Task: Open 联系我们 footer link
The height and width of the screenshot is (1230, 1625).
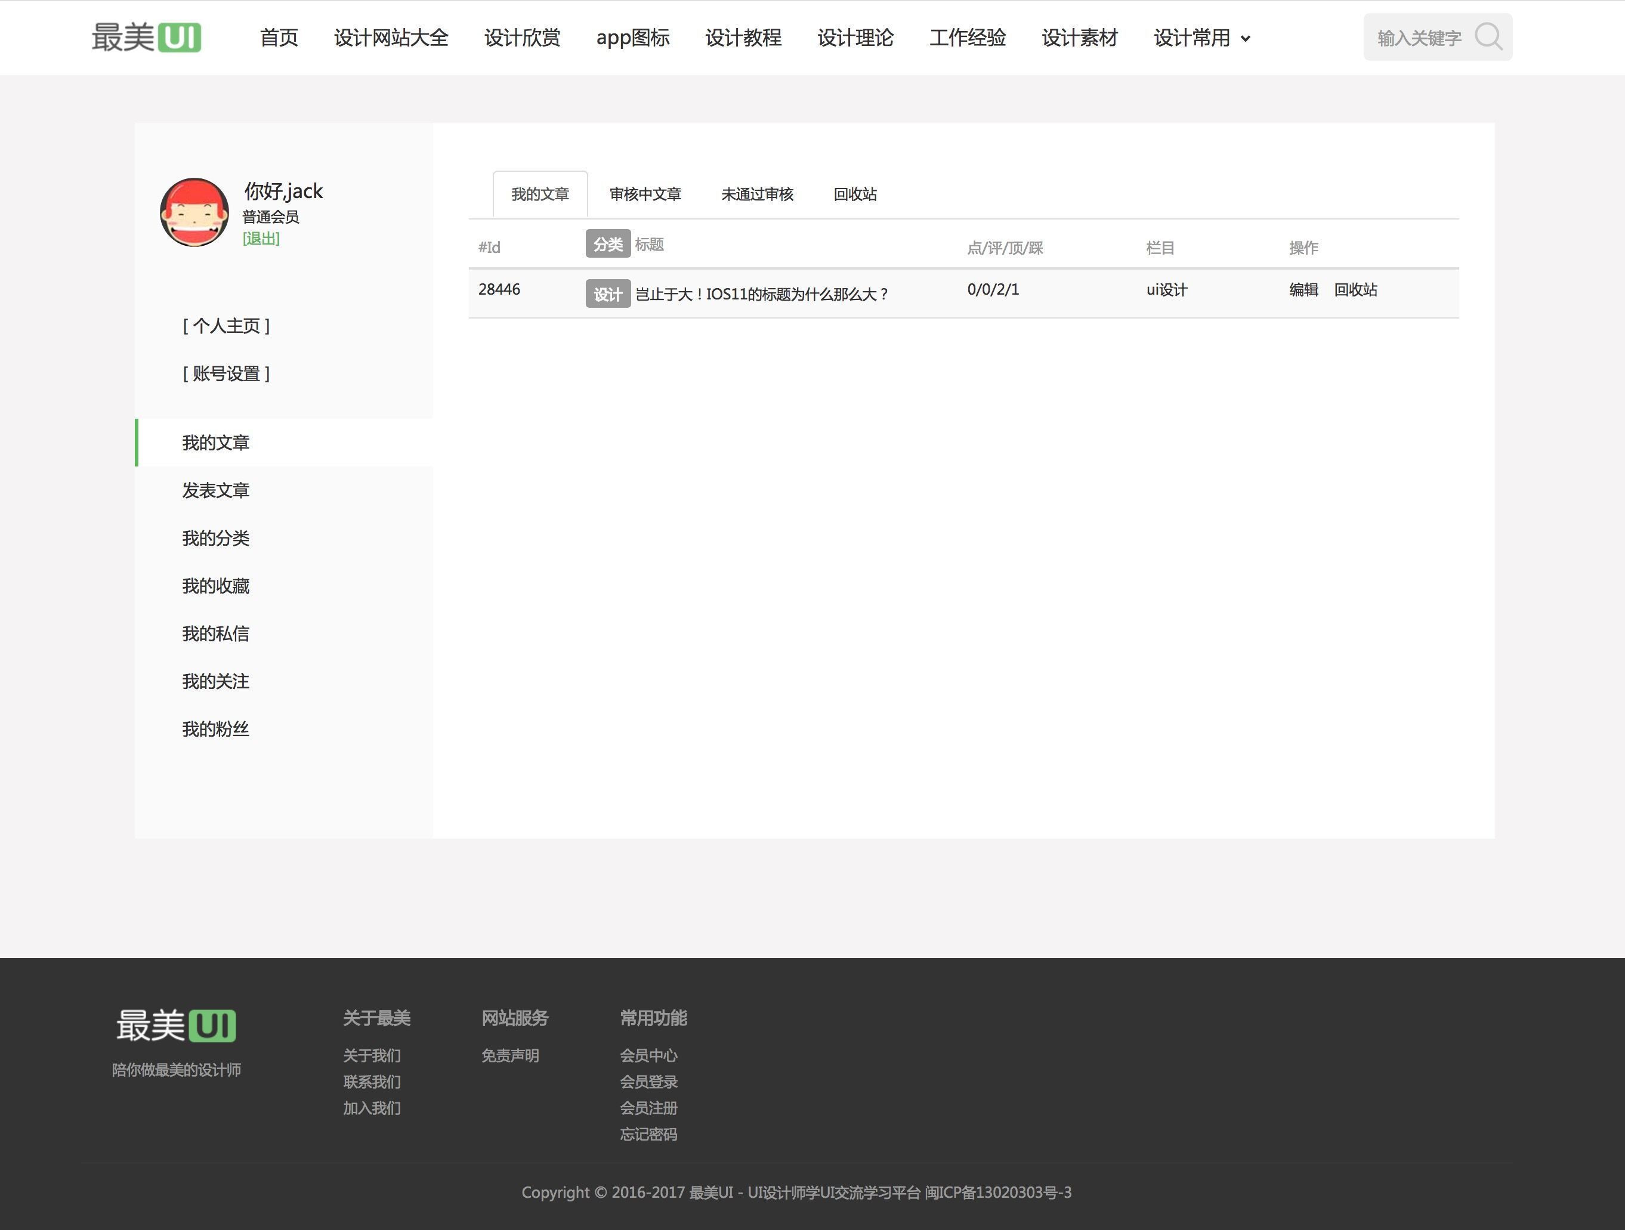Action: (372, 1081)
